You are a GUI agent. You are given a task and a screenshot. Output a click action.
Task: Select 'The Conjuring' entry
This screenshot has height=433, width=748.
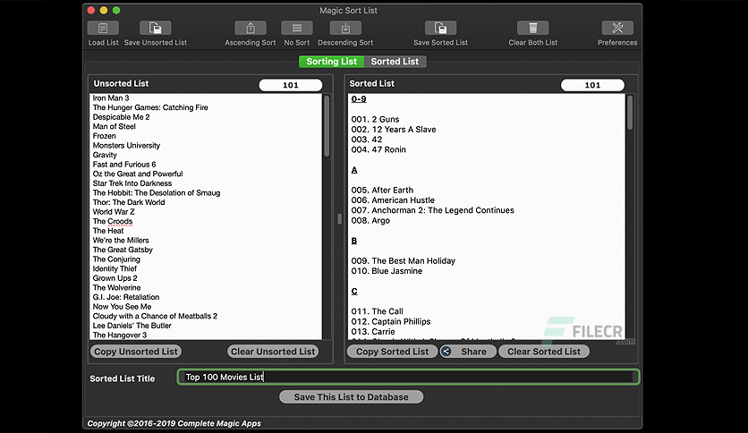click(x=116, y=259)
